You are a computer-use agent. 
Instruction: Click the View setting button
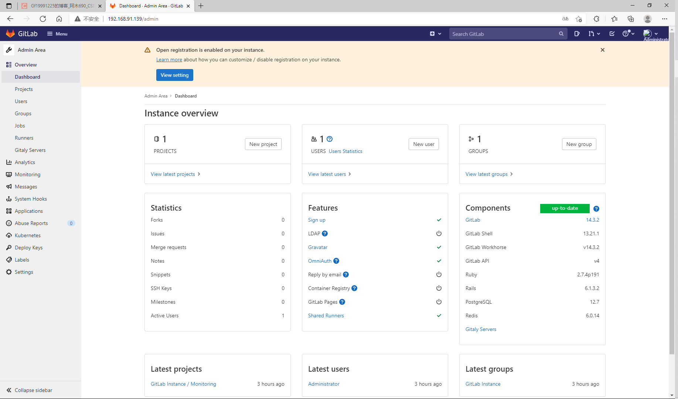(175, 75)
